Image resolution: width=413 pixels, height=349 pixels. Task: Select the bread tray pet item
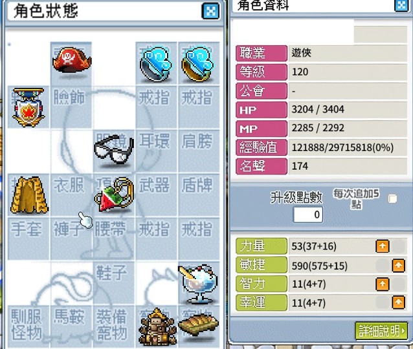tap(199, 324)
